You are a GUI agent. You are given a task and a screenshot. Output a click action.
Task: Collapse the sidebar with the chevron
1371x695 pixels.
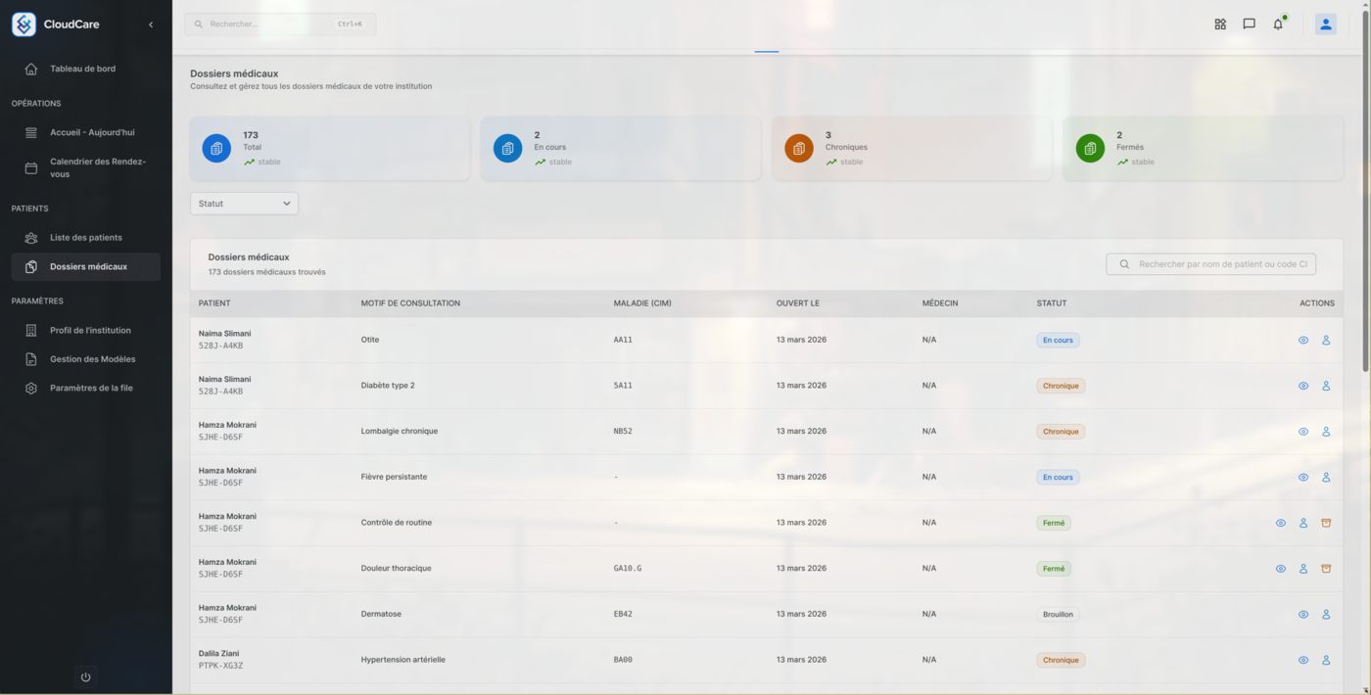[x=151, y=24]
